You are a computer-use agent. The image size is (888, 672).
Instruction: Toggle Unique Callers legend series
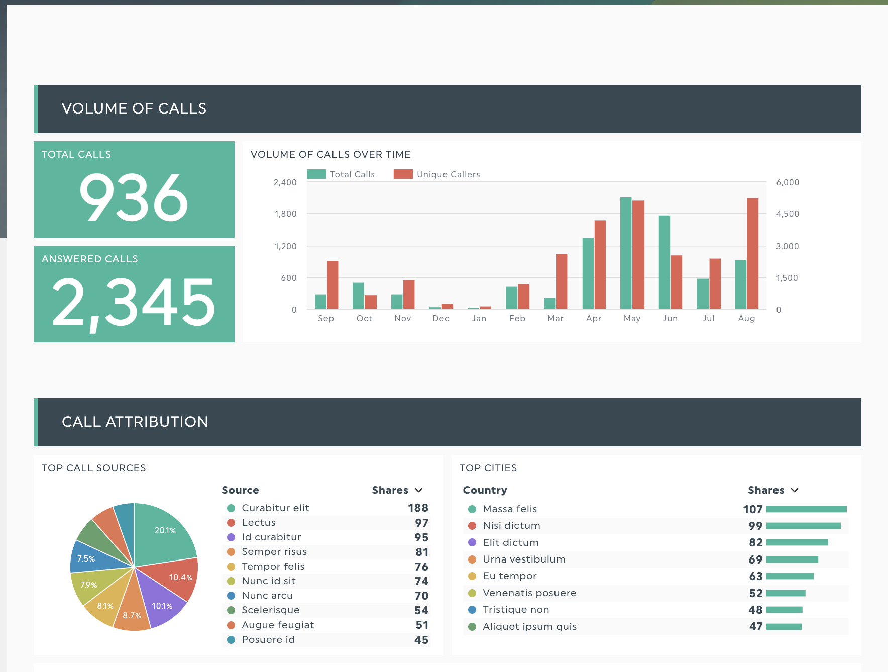click(x=437, y=174)
